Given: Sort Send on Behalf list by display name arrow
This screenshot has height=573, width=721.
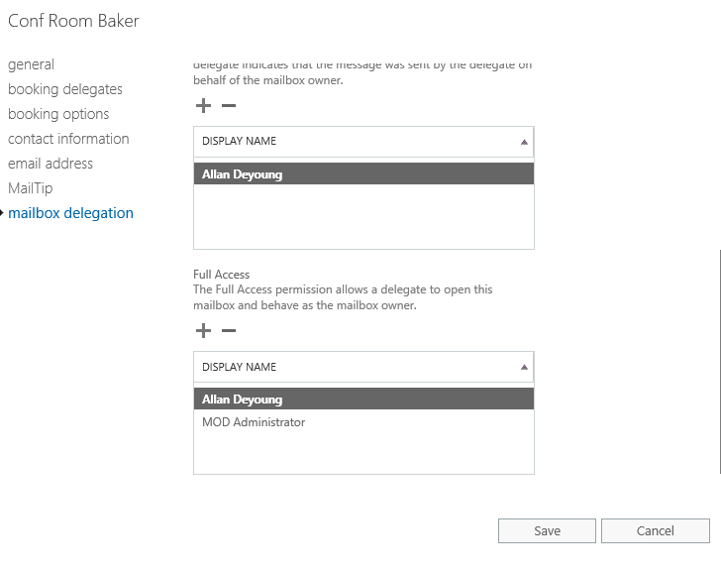Looking at the screenshot, I should tap(524, 142).
